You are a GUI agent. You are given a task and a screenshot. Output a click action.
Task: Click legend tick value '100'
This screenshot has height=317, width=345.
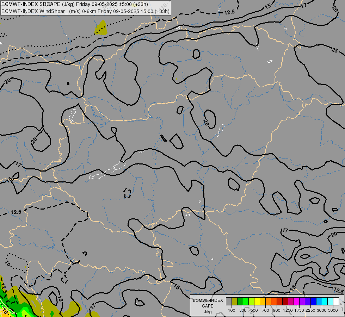[x=232, y=310]
